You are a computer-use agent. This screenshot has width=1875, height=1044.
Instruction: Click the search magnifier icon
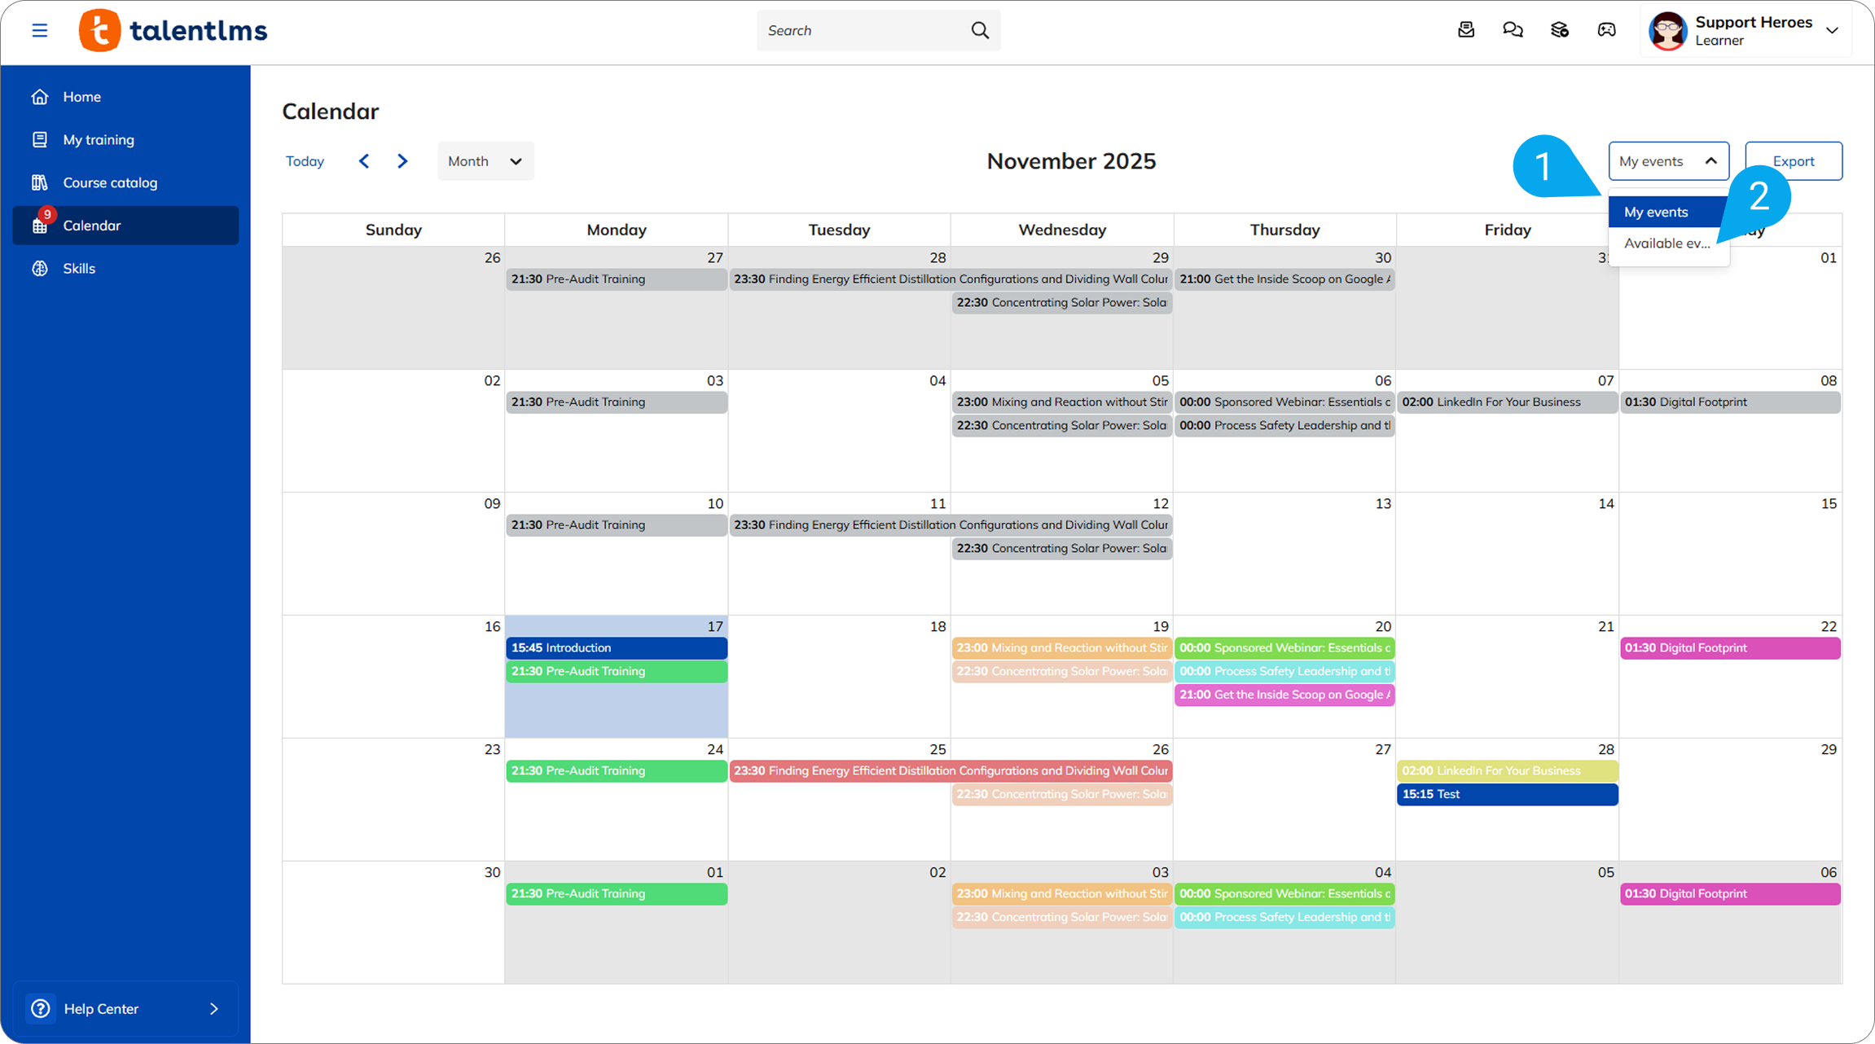pyautogui.click(x=980, y=31)
